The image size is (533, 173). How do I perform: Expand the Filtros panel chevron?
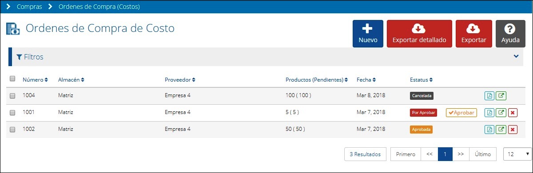click(x=516, y=56)
